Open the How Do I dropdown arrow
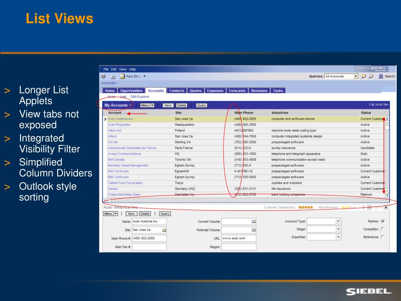This screenshot has height=301, width=401. click(145, 76)
